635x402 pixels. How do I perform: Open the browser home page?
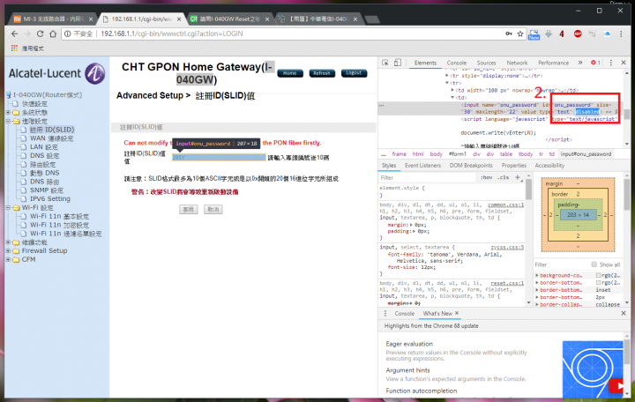[53, 34]
